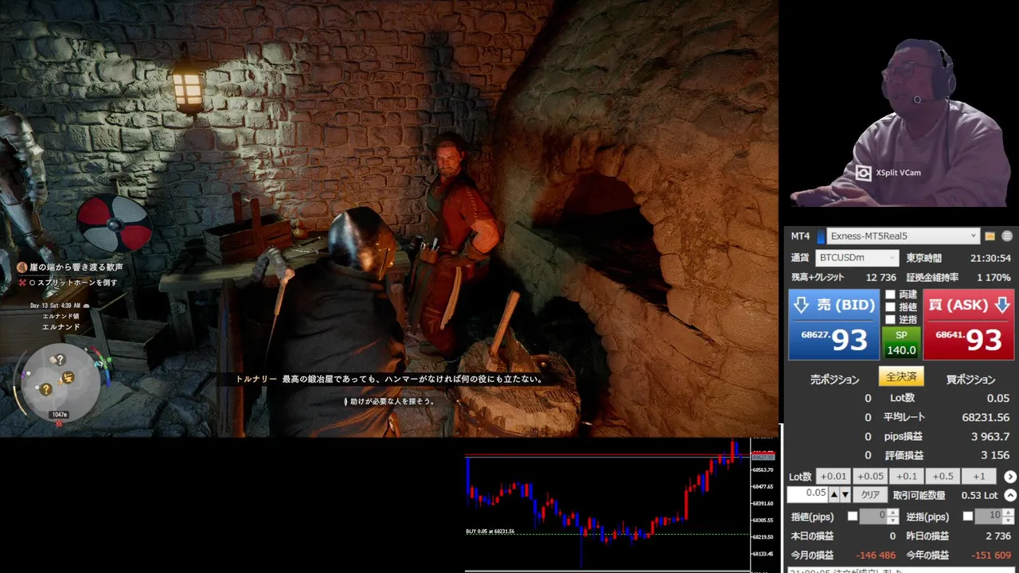Click the SP 140.0 spread indicator

(901, 343)
